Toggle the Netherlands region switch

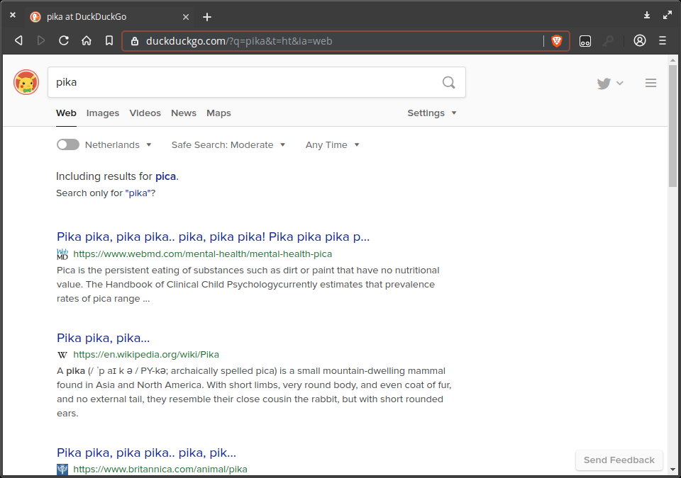pyautogui.click(x=68, y=144)
